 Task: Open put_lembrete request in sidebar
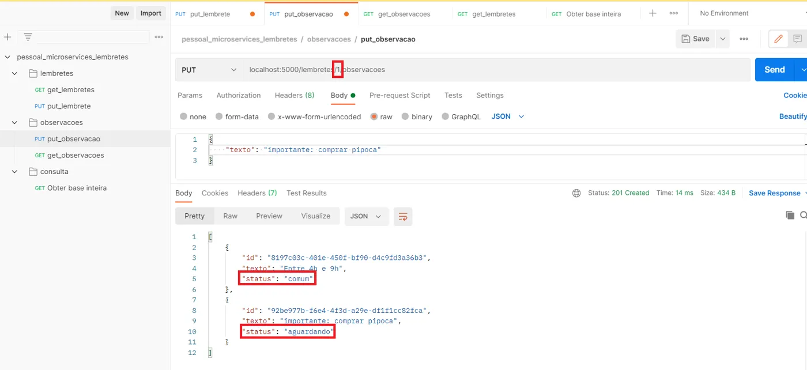62,106
